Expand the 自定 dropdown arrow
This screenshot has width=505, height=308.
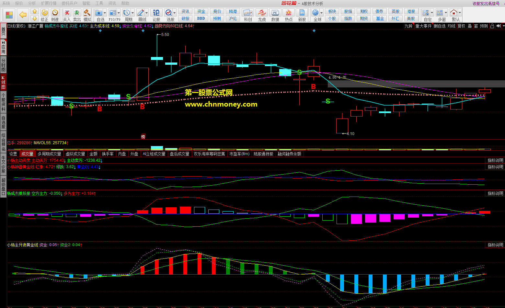tap(432, 13)
